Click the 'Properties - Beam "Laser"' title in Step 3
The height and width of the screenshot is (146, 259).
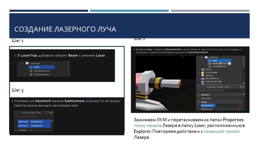(32, 113)
